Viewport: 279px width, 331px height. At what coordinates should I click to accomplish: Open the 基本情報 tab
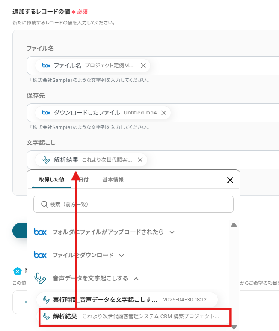113,180
